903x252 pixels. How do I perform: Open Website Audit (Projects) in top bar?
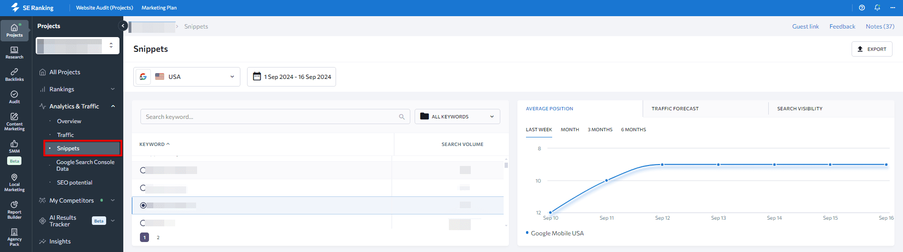pyautogui.click(x=105, y=8)
